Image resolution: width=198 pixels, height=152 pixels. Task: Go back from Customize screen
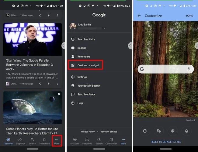tap(139, 16)
